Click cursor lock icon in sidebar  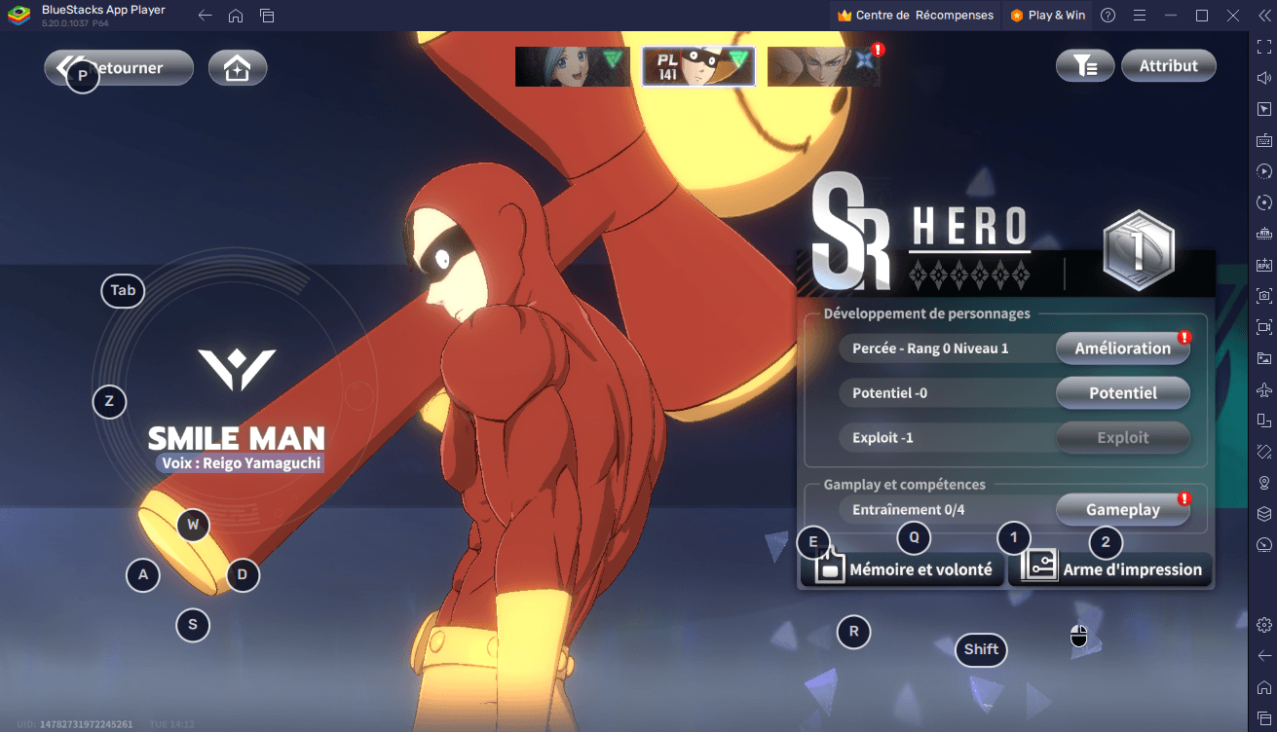click(x=1264, y=109)
